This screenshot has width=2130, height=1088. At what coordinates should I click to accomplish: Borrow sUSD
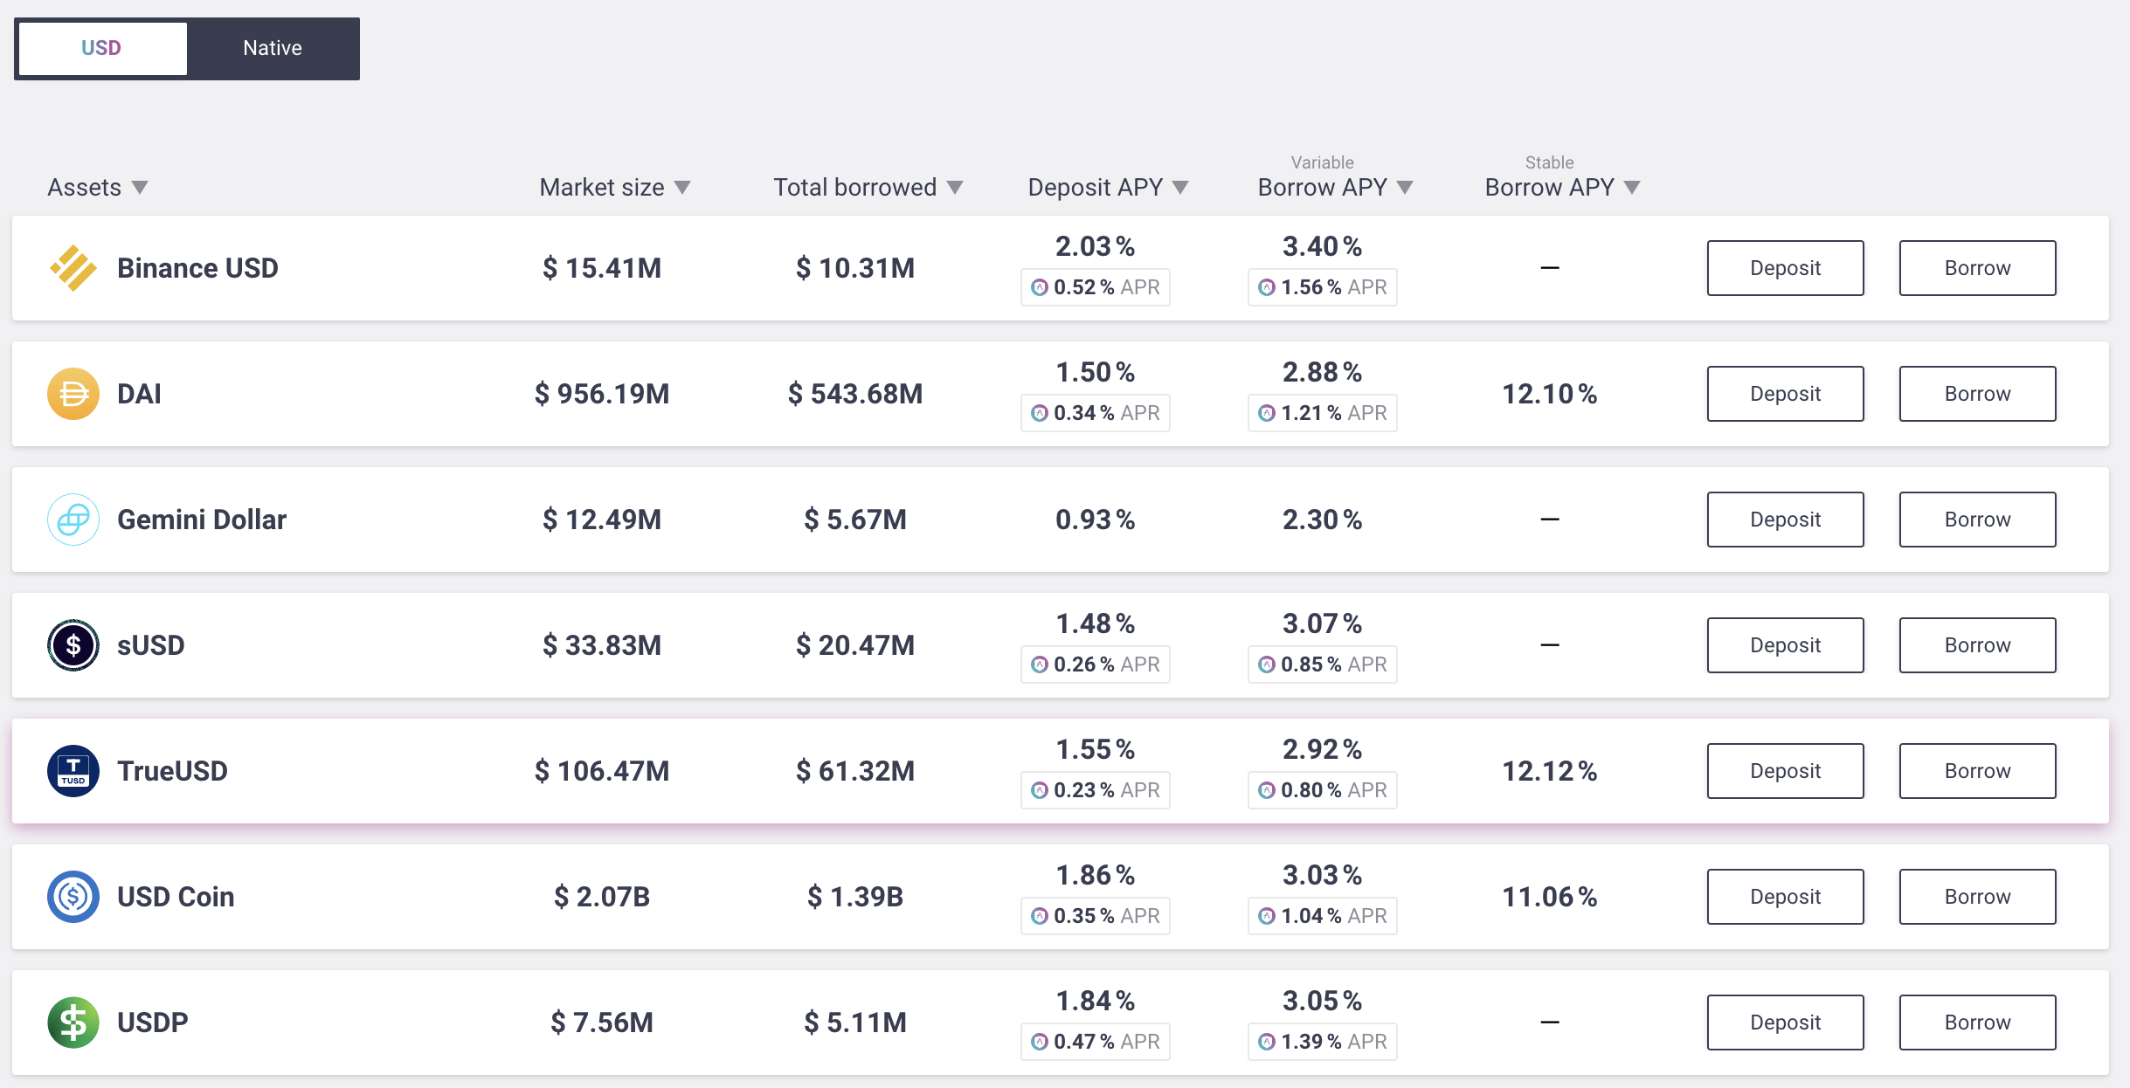1977,645
